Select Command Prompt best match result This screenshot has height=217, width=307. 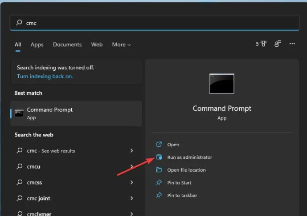click(x=76, y=113)
